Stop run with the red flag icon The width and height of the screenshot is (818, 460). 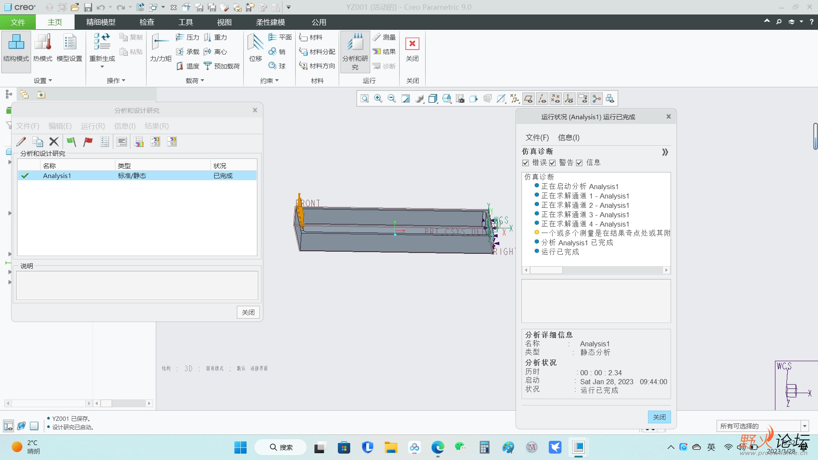pos(88,142)
